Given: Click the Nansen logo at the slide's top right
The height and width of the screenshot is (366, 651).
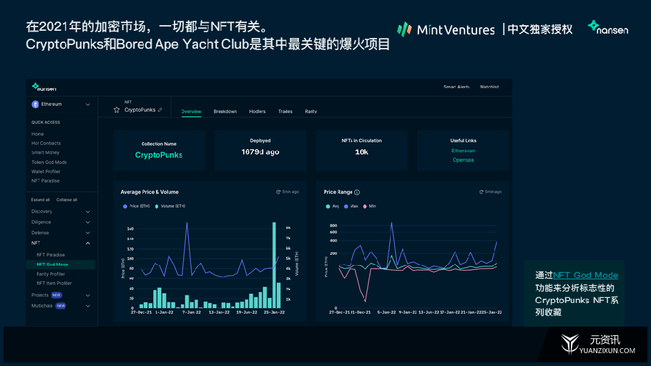Looking at the screenshot, I should (608, 27).
